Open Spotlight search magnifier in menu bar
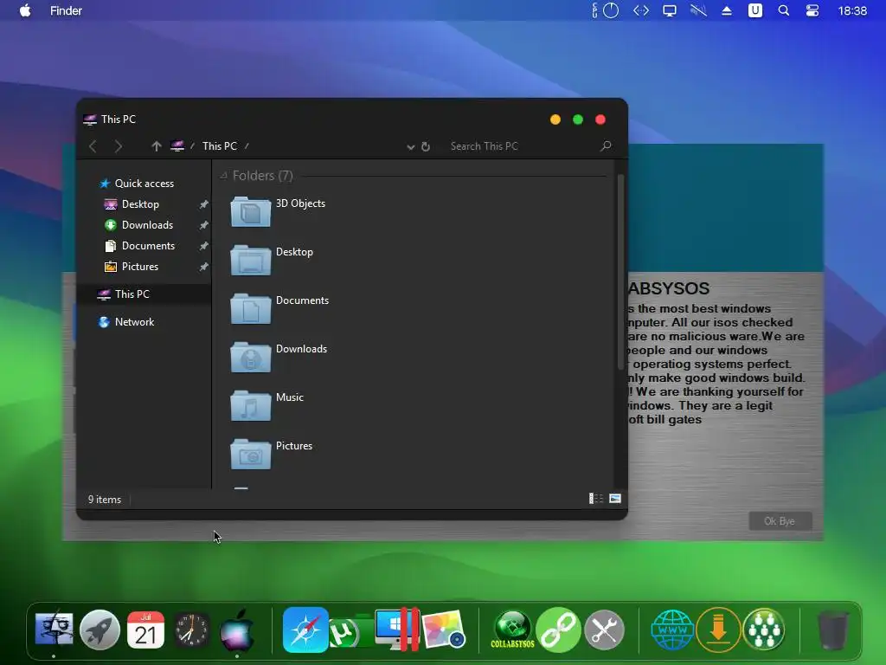This screenshot has width=886, height=665. click(783, 10)
